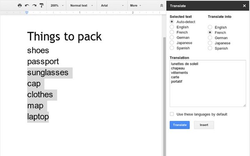Open the More toolbar menu

(135, 5)
